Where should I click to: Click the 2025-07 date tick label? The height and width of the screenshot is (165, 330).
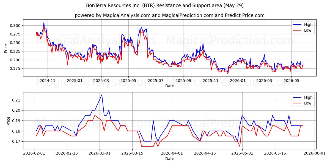click(155, 81)
